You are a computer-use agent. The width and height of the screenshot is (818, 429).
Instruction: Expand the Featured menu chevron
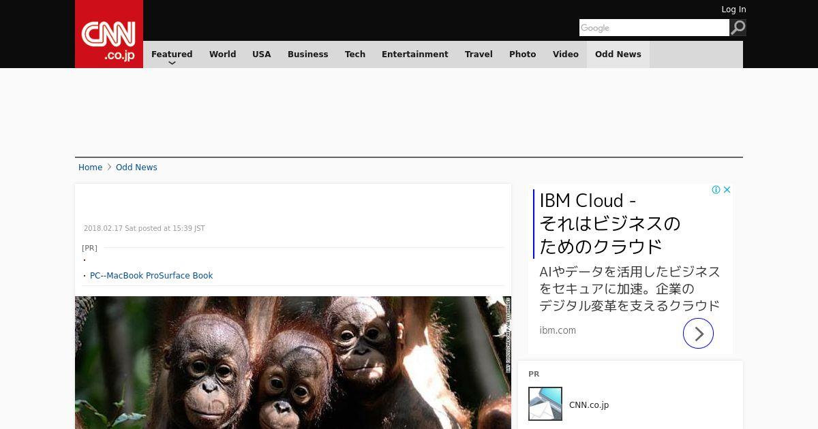coord(172,63)
